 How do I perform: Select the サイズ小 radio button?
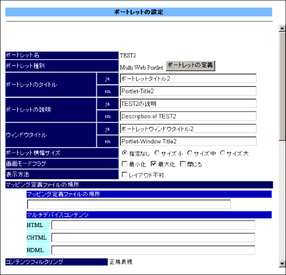[x=157, y=153]
